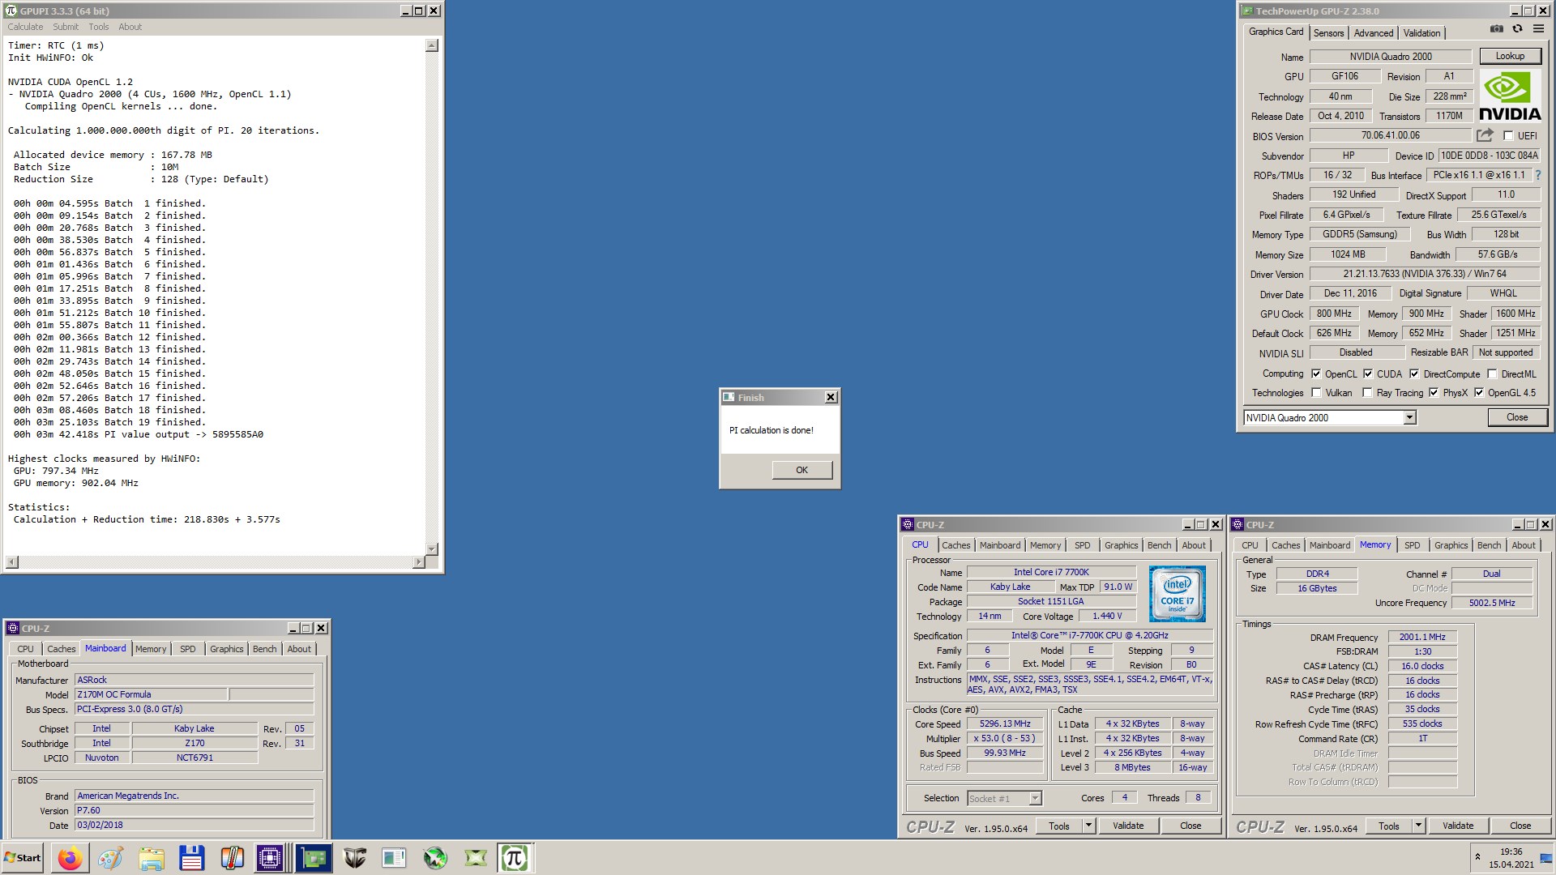Click the Bus Interface question mark help icon
Image resolution: width=1556 pixels, height=875 pixels.
tap(1537, 175)
